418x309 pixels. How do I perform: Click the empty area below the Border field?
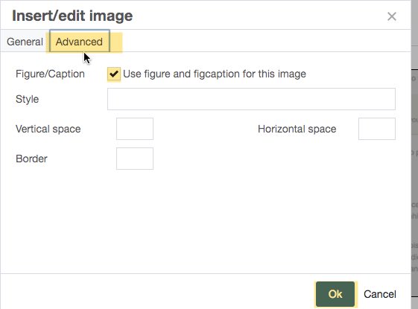pyautogui.click(x=205, y=221)
